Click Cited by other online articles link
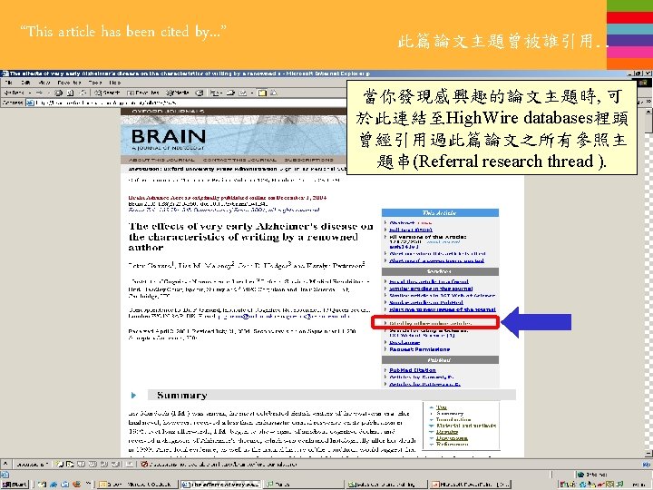Viewport: 653px width, 490px height. tap(431, 323)
